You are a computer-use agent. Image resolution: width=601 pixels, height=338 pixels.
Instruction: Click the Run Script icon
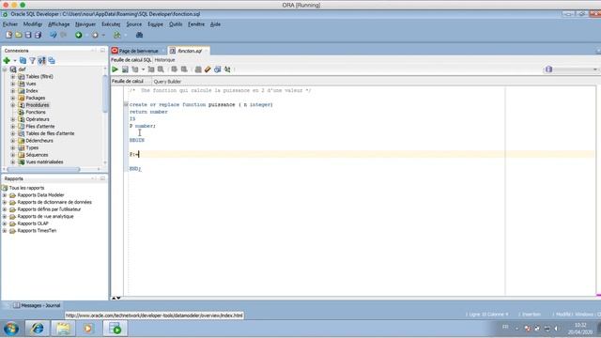click(125, 69)
